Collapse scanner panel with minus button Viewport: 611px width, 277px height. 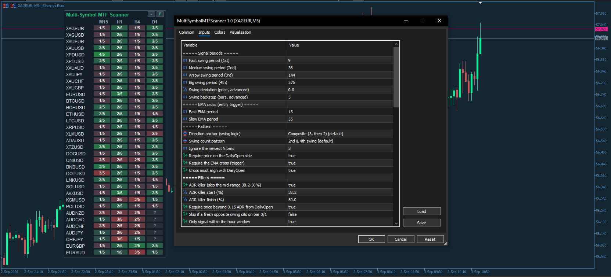[x=151, y=14]
